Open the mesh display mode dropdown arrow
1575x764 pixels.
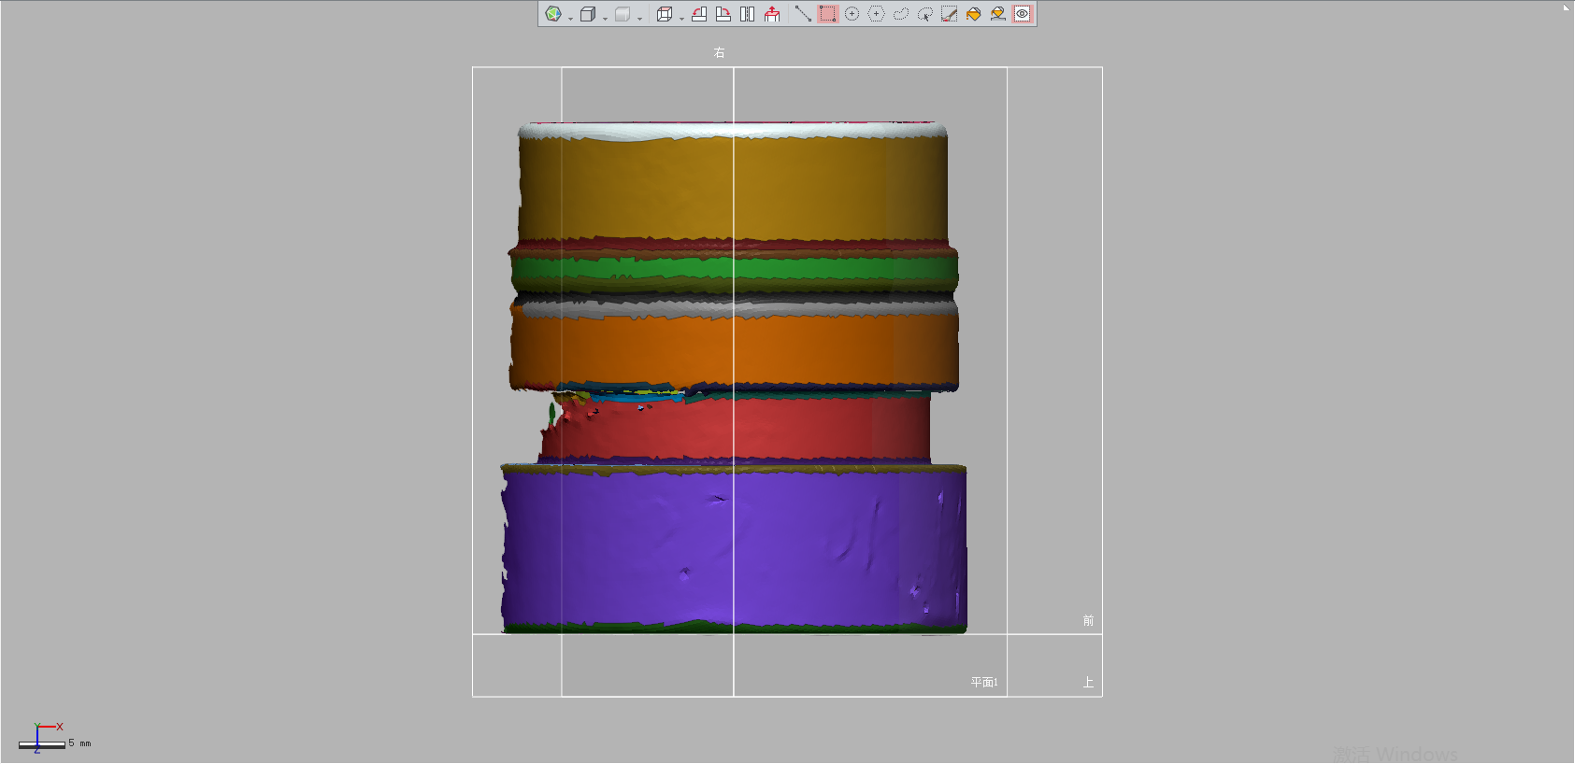click(570, 19)
